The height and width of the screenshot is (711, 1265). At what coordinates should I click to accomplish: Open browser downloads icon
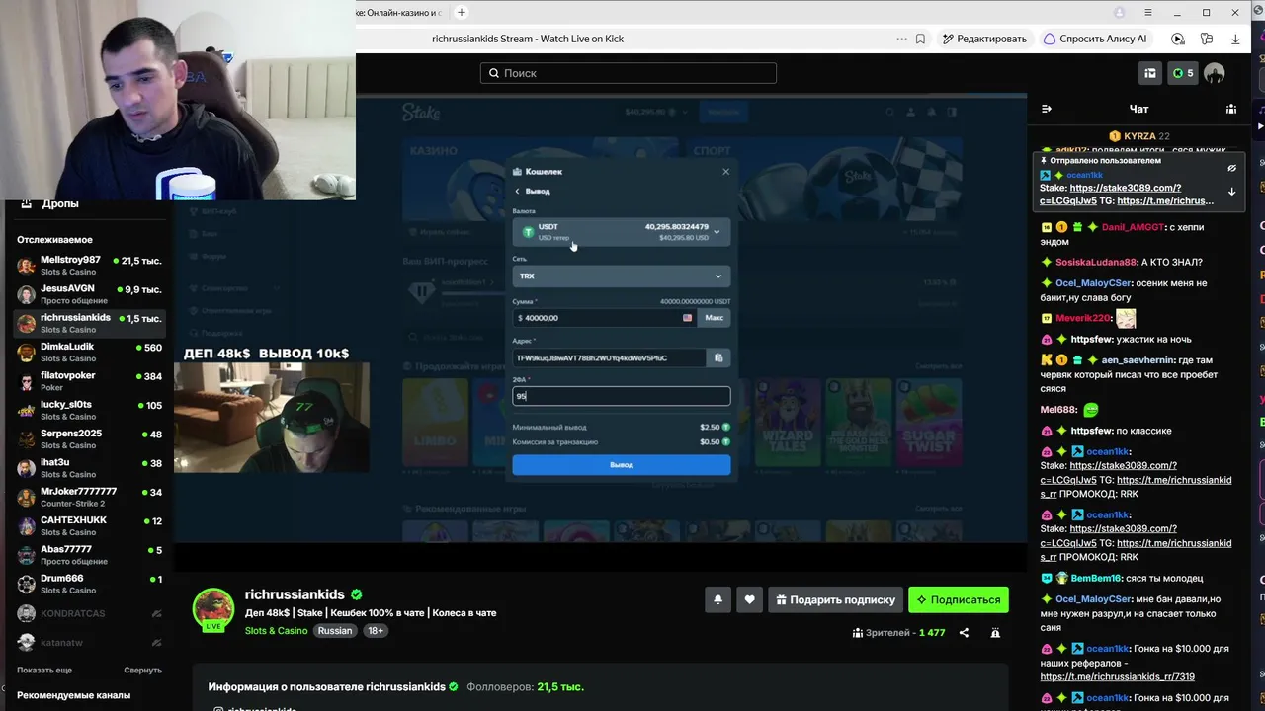(1235, 39)
